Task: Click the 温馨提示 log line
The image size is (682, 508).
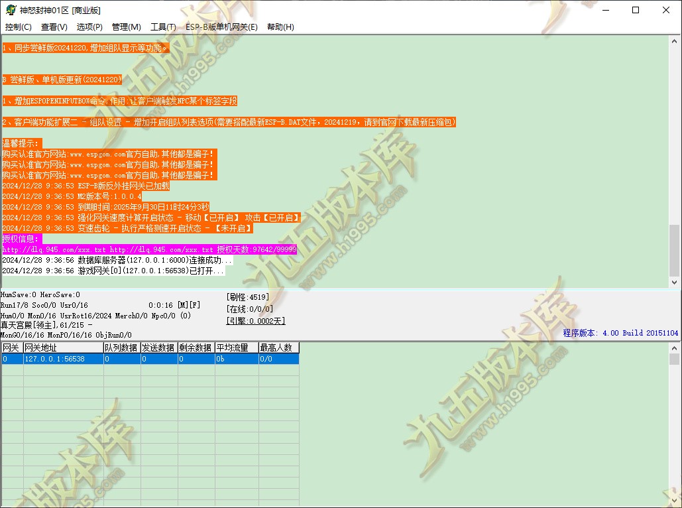Action: click(22, 143)
